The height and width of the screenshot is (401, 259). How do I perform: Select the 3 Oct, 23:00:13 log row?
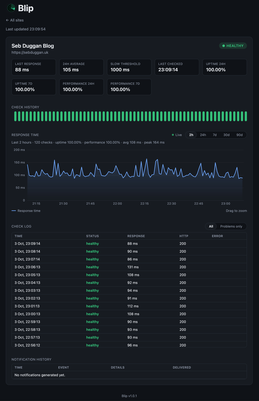pyautogui.click(x=129, y=314)
